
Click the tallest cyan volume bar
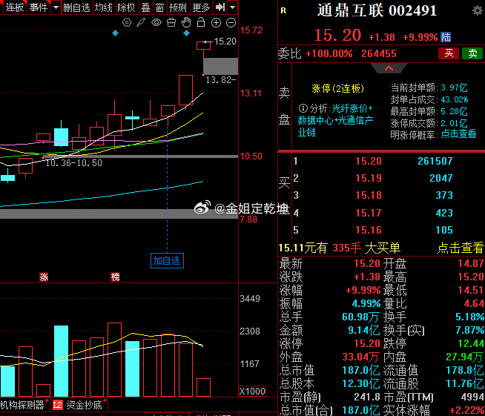[62, 361]
